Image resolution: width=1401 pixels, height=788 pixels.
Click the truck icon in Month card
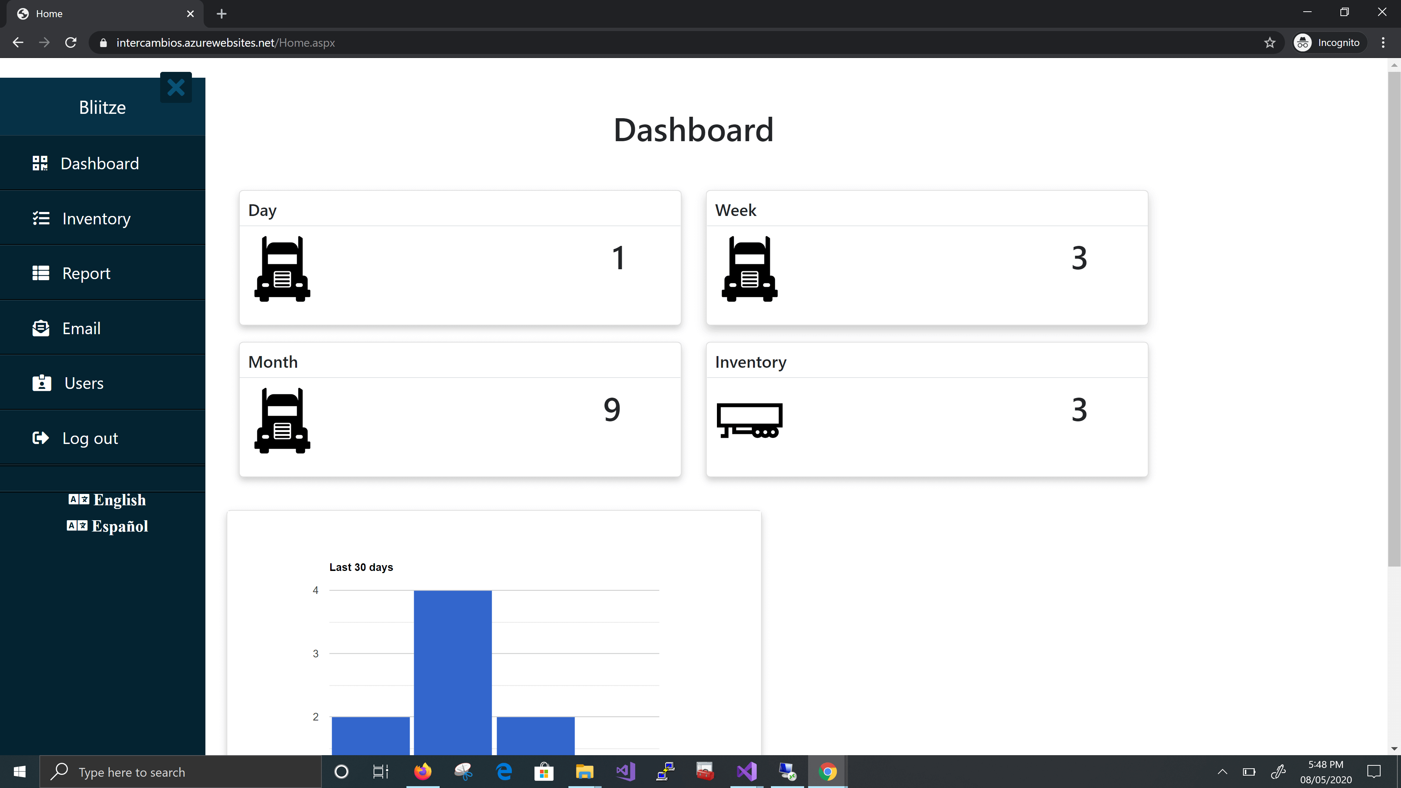coord(282,420)
